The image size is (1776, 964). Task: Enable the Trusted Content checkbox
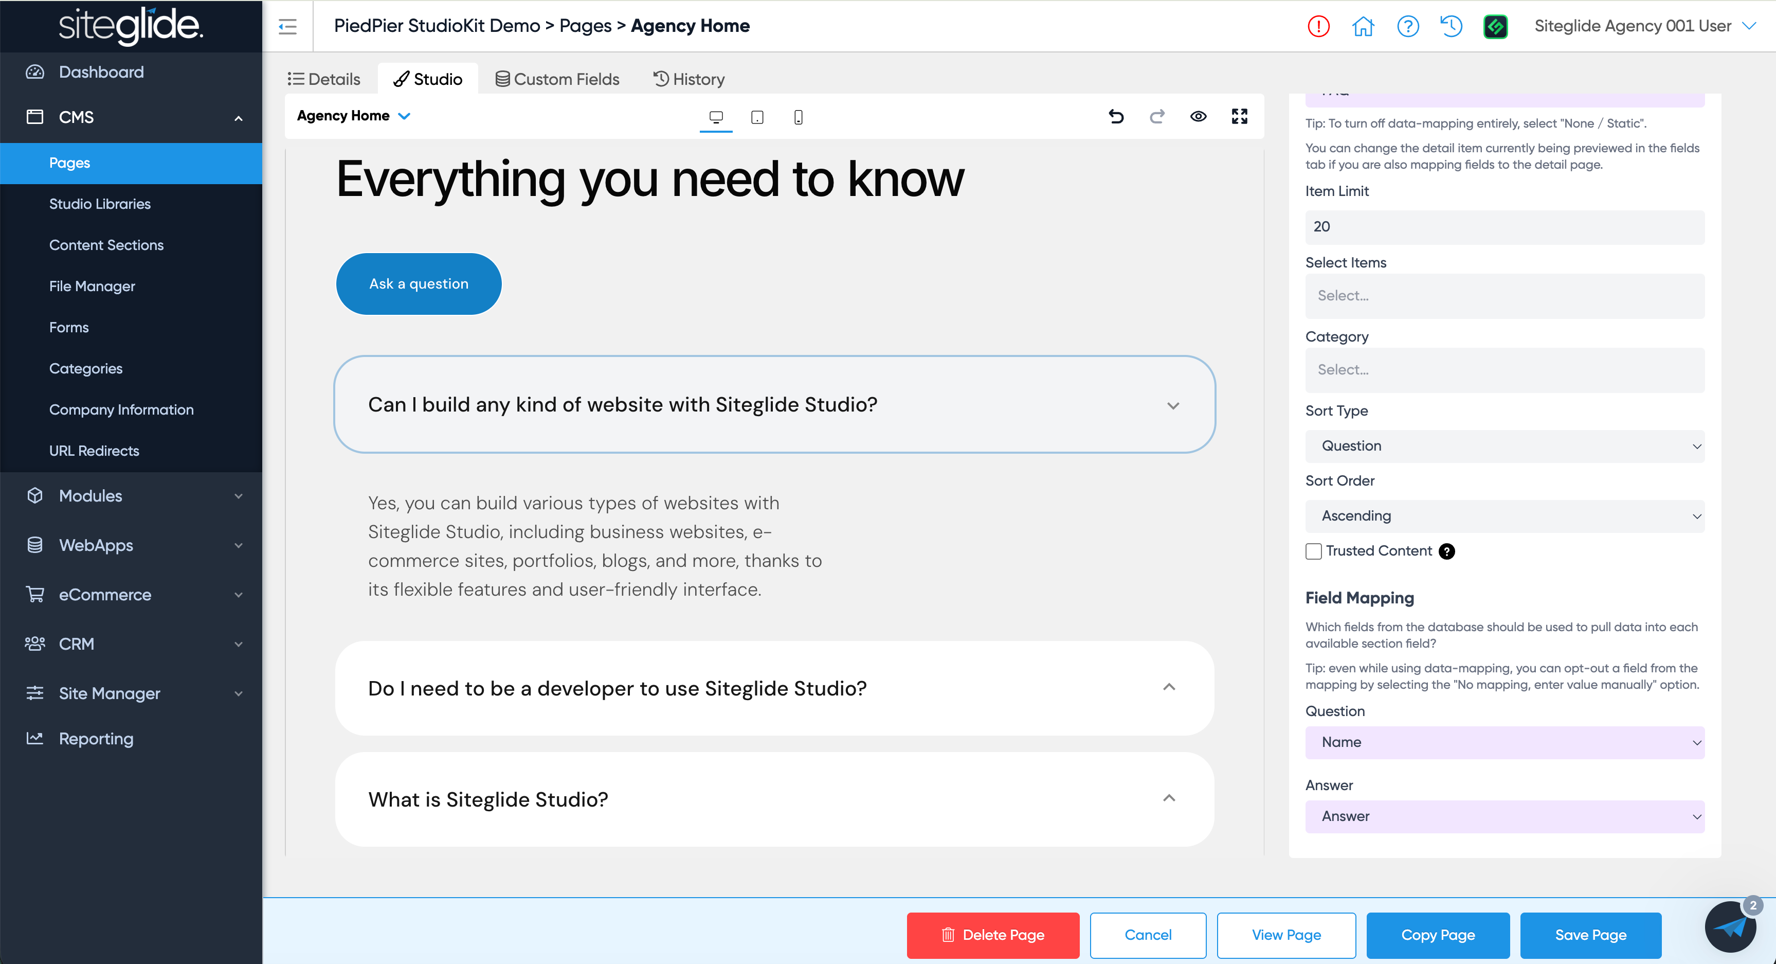click(1313, 551)
